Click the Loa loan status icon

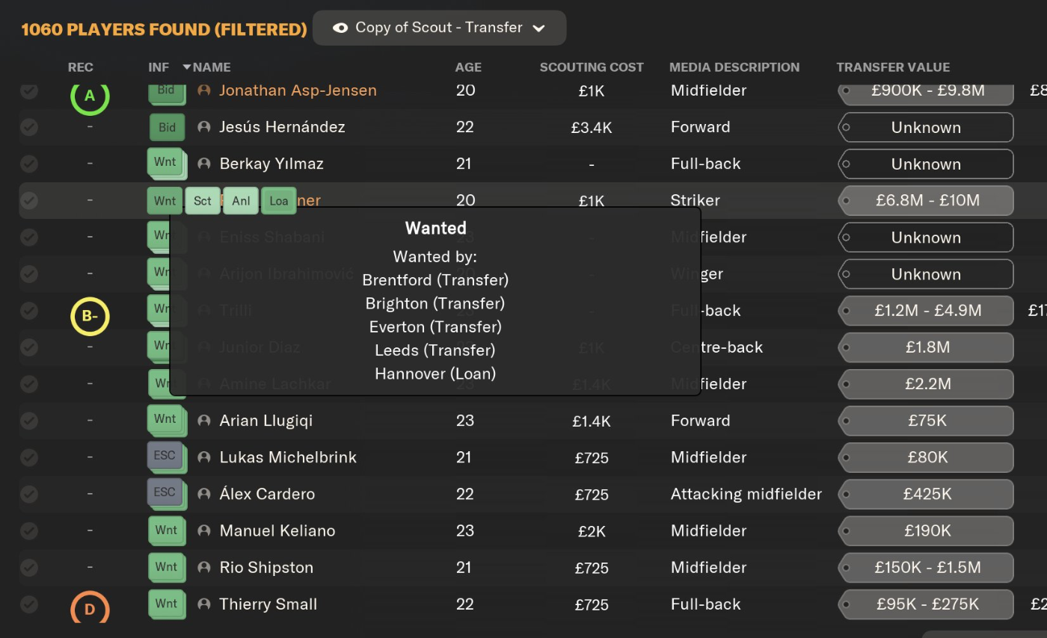[279, 201]
